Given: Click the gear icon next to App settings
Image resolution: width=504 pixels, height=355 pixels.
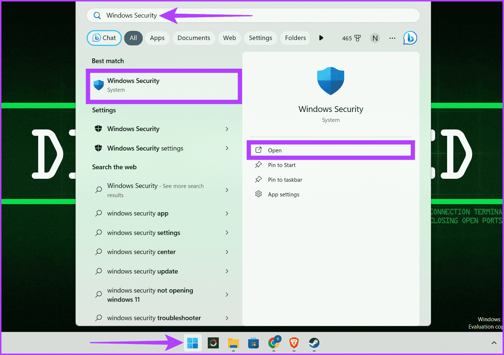Looking at the screenshot, I should click(258, 194).
